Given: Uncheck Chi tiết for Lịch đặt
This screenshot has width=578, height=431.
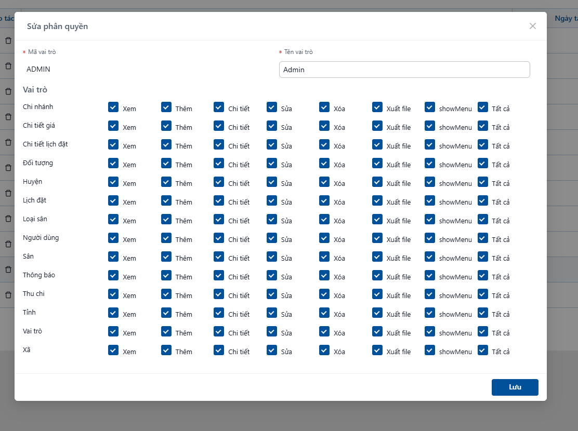Looking at the screenshot, I should pos(219,201).
